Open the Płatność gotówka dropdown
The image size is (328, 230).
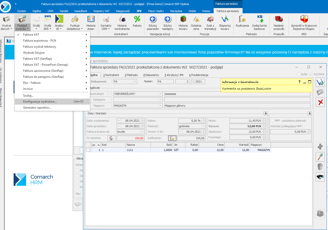203,126
